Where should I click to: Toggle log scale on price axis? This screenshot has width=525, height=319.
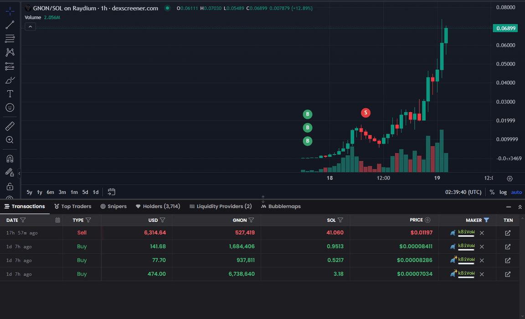pyautogui.click(x=503, y=192)
